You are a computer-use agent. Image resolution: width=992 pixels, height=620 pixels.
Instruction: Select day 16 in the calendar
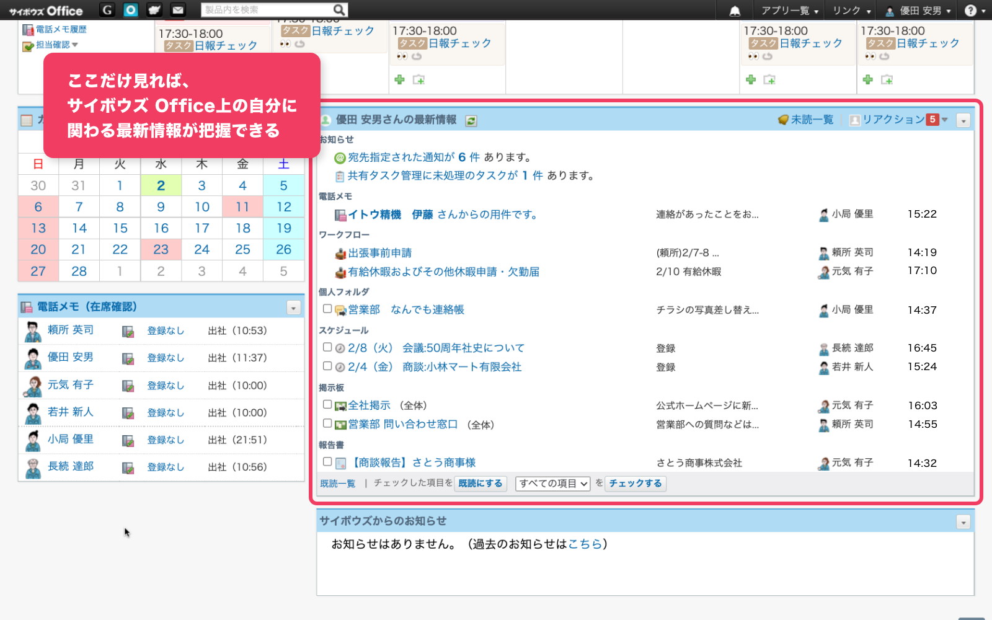(x=161, y=228)
